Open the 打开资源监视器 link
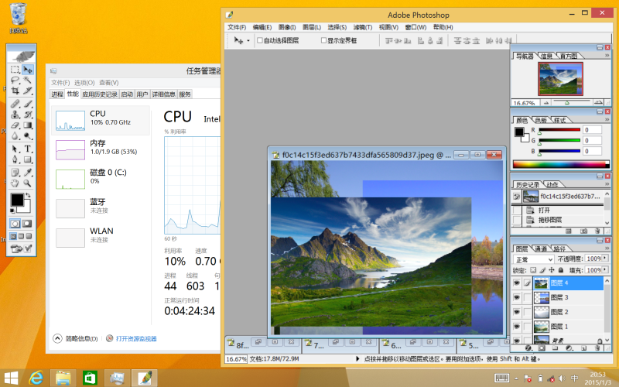The height and width of the screenshot is (387, 619). pos(136,338)
